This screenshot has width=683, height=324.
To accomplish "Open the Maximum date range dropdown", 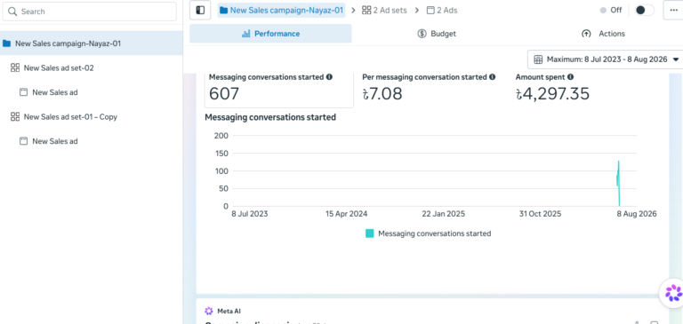I will [607, 59].
